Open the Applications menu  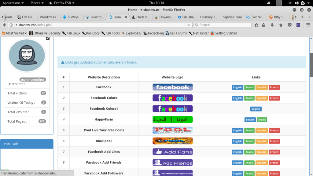click(13, 3)
